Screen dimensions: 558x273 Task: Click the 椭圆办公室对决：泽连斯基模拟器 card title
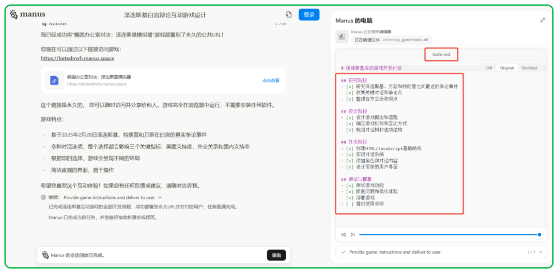(99, 77)
